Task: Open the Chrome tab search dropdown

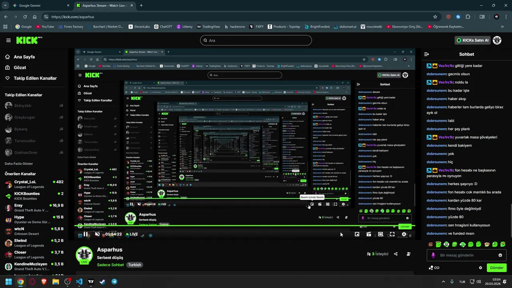Action: coord(4,6)
